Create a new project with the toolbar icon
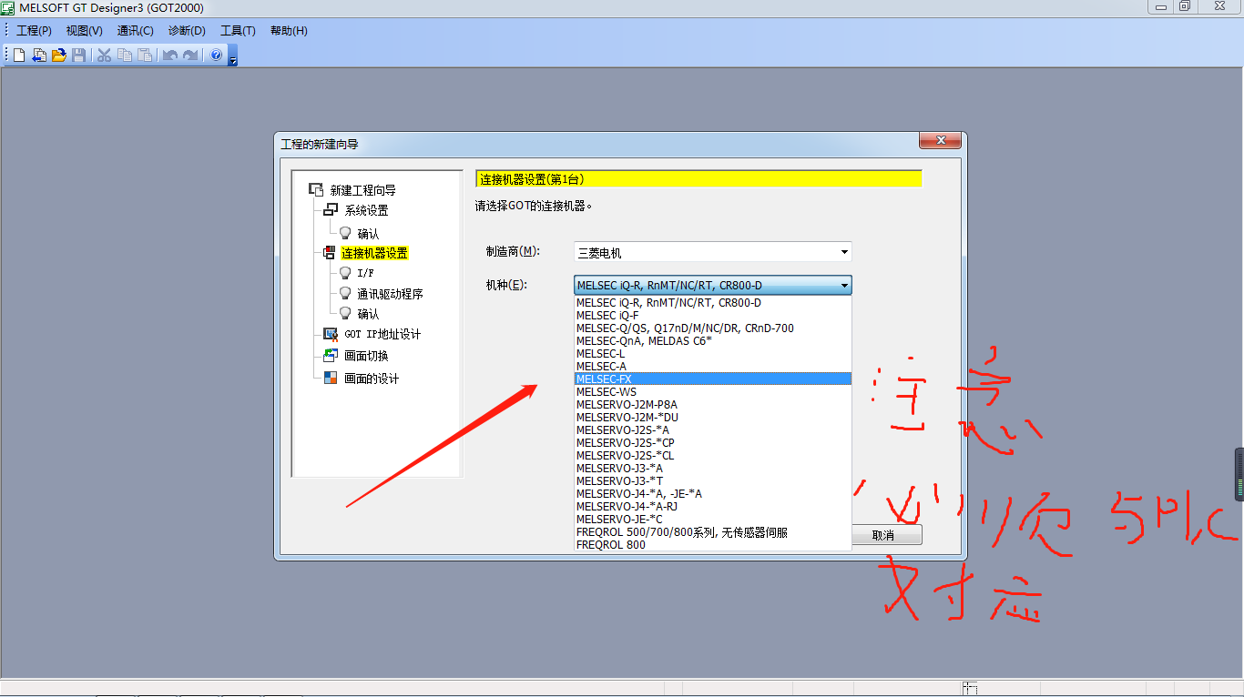 click(x=19, y=56)
